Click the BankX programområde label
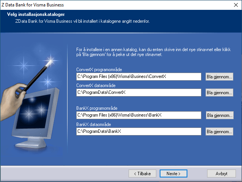This screenshot has height=182, width=242. [x=96, y=108]
